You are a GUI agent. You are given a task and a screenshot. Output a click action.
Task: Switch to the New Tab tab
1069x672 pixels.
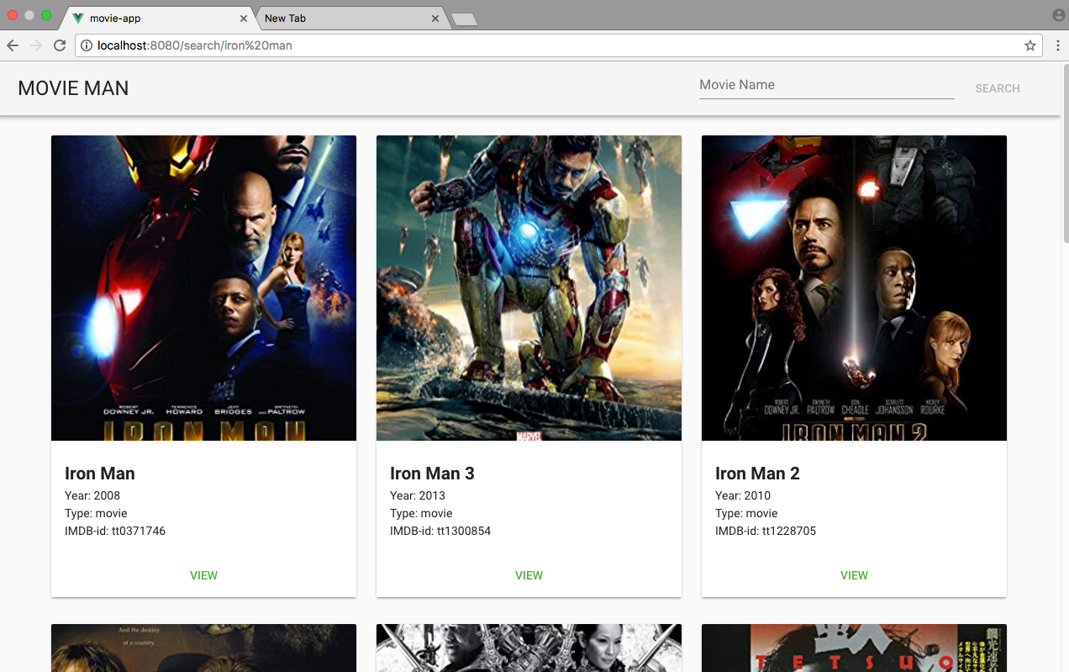coord(351,18)
